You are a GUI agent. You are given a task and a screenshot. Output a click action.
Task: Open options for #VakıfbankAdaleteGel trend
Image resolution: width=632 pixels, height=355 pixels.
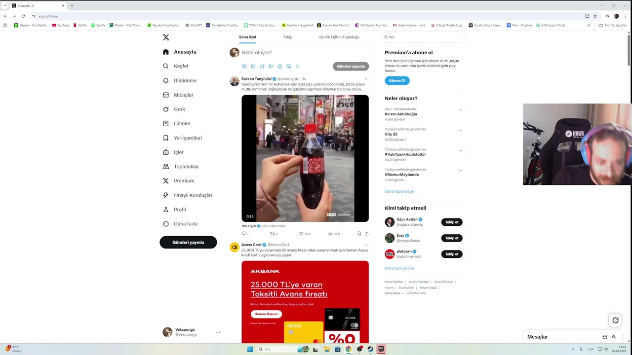460,150
